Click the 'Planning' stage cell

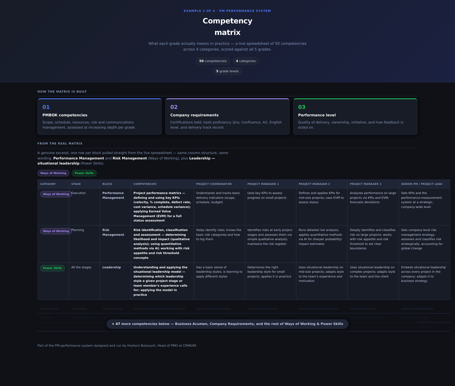[84, 244]
